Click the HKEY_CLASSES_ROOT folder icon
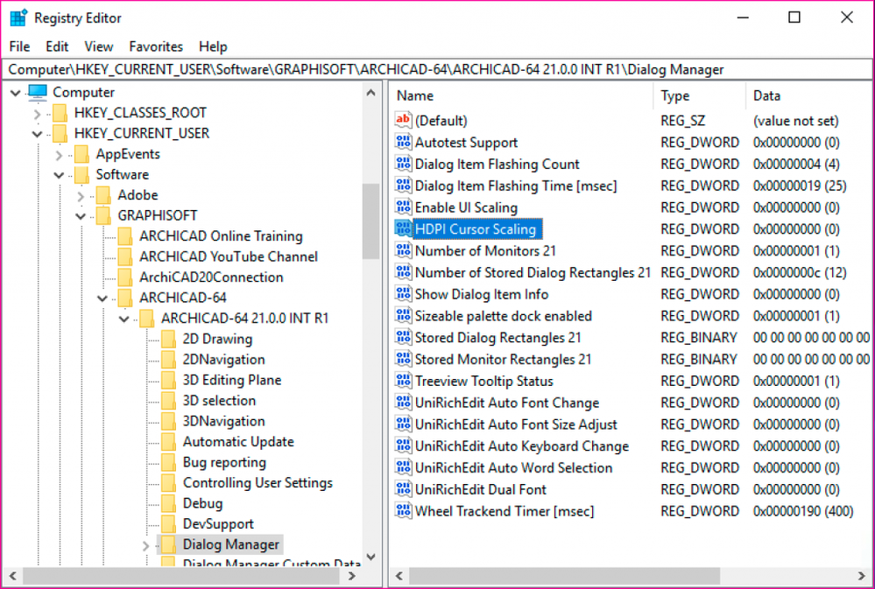Viewport: 875px width, 589px height. (60, 113)
